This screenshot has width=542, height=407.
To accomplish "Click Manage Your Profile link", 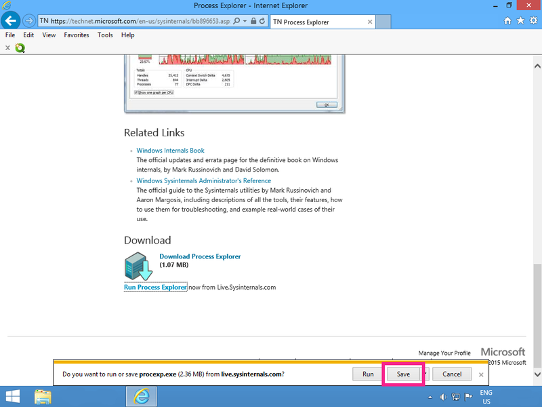I will [x=444, y=353].
